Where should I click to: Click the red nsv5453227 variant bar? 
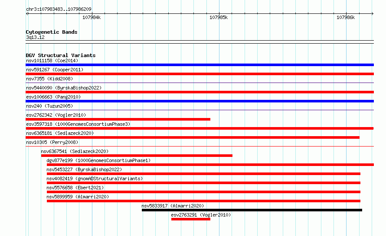203,174
